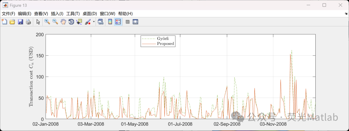The width and height of the screenshot is (349, 131).
Task: Click the MATLAB logo in the title bar
Action: pos(5,5)
